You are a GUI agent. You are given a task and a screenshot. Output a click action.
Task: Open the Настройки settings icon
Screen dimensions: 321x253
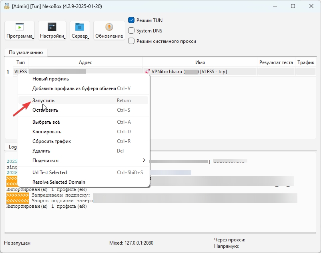(52, 27)
